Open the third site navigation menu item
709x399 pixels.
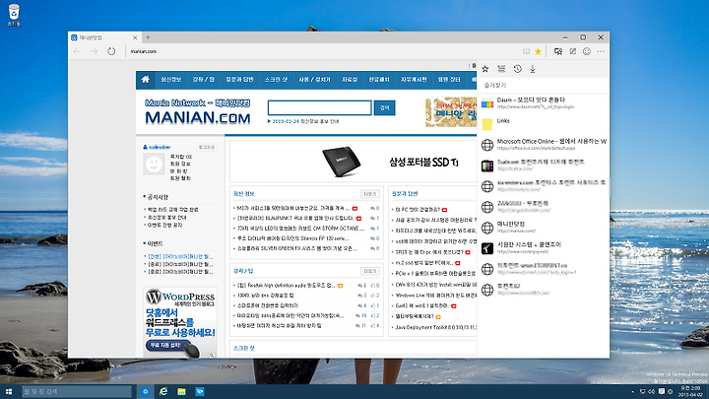tap(239, 80)
